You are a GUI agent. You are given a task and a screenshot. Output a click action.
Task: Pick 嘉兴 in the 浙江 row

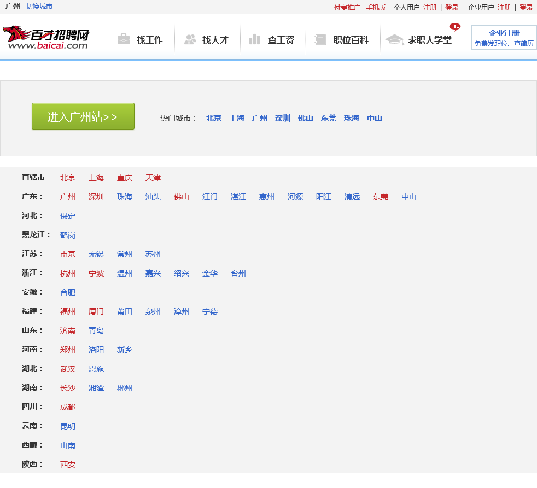point(153,273)
